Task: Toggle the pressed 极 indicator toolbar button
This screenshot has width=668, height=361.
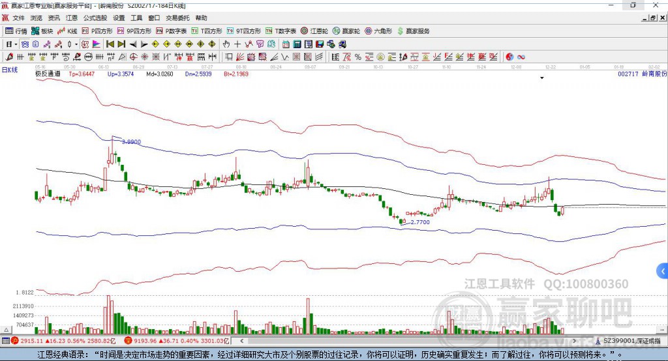Action: (85, 44)
